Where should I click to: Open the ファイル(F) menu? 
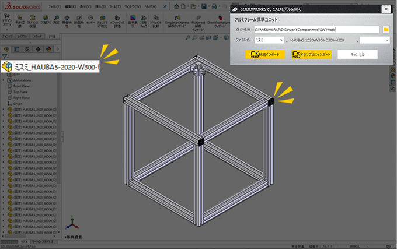tap(55, 5)
